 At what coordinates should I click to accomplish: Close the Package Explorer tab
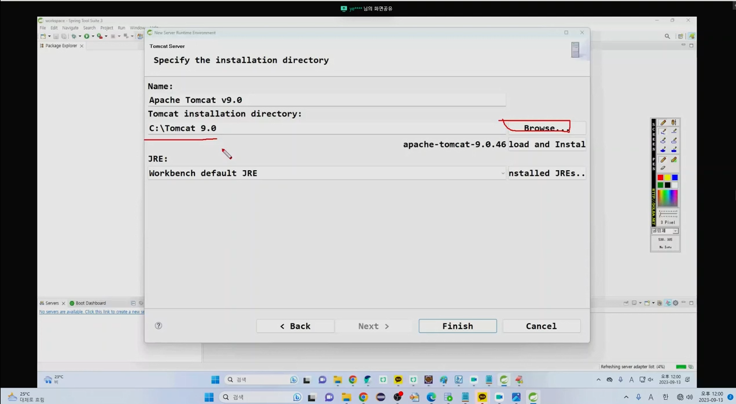point(82,46)
